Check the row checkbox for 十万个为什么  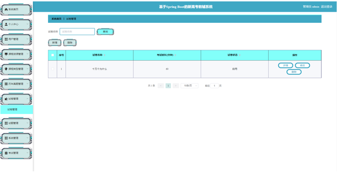(53, 69)
